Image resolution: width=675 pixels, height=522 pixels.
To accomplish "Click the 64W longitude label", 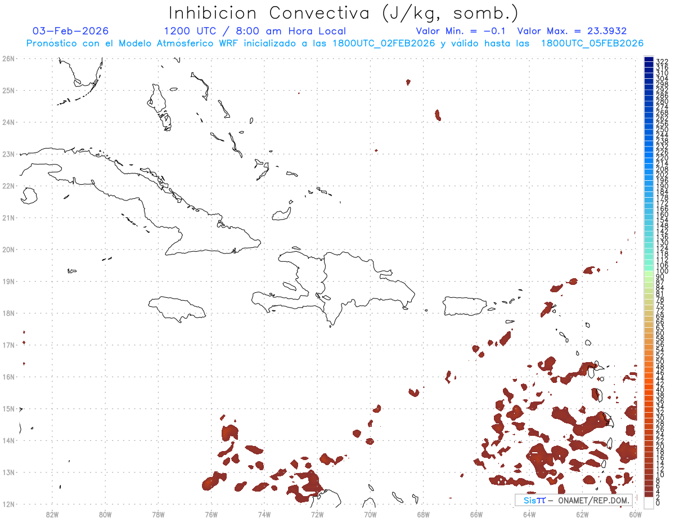I will click(x=529, y=514).
